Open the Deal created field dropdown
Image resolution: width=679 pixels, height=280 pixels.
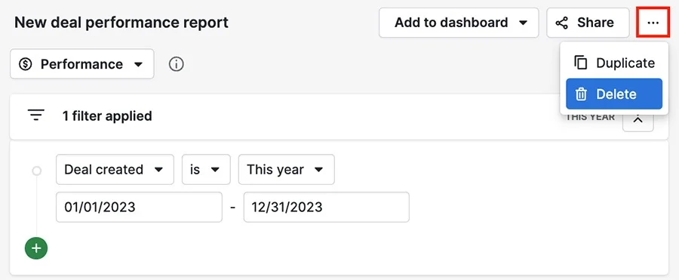pos(115,170)
